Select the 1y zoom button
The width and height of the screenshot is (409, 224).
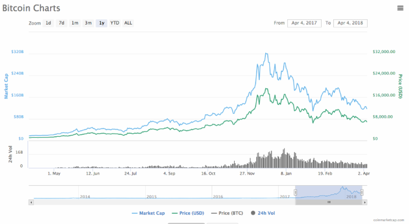pos(101,23)
